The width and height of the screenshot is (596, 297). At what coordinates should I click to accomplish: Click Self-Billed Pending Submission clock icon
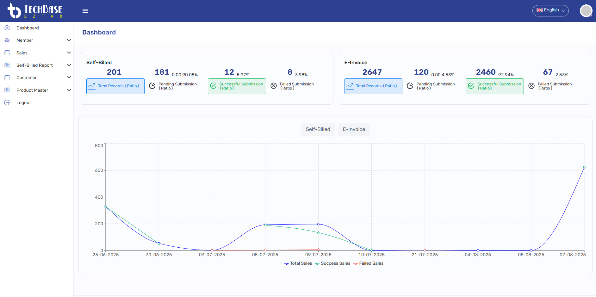click(152, 86)
